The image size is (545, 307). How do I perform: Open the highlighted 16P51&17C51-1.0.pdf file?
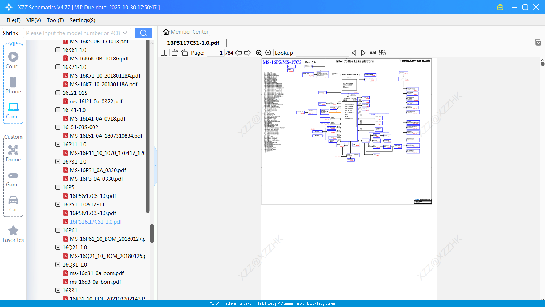pos(96,221)
